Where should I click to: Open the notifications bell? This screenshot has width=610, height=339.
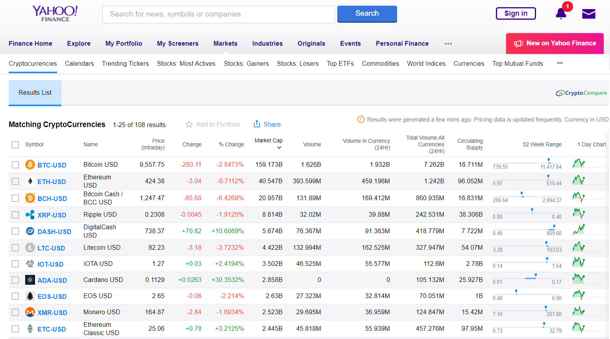[x=560, y=13]
